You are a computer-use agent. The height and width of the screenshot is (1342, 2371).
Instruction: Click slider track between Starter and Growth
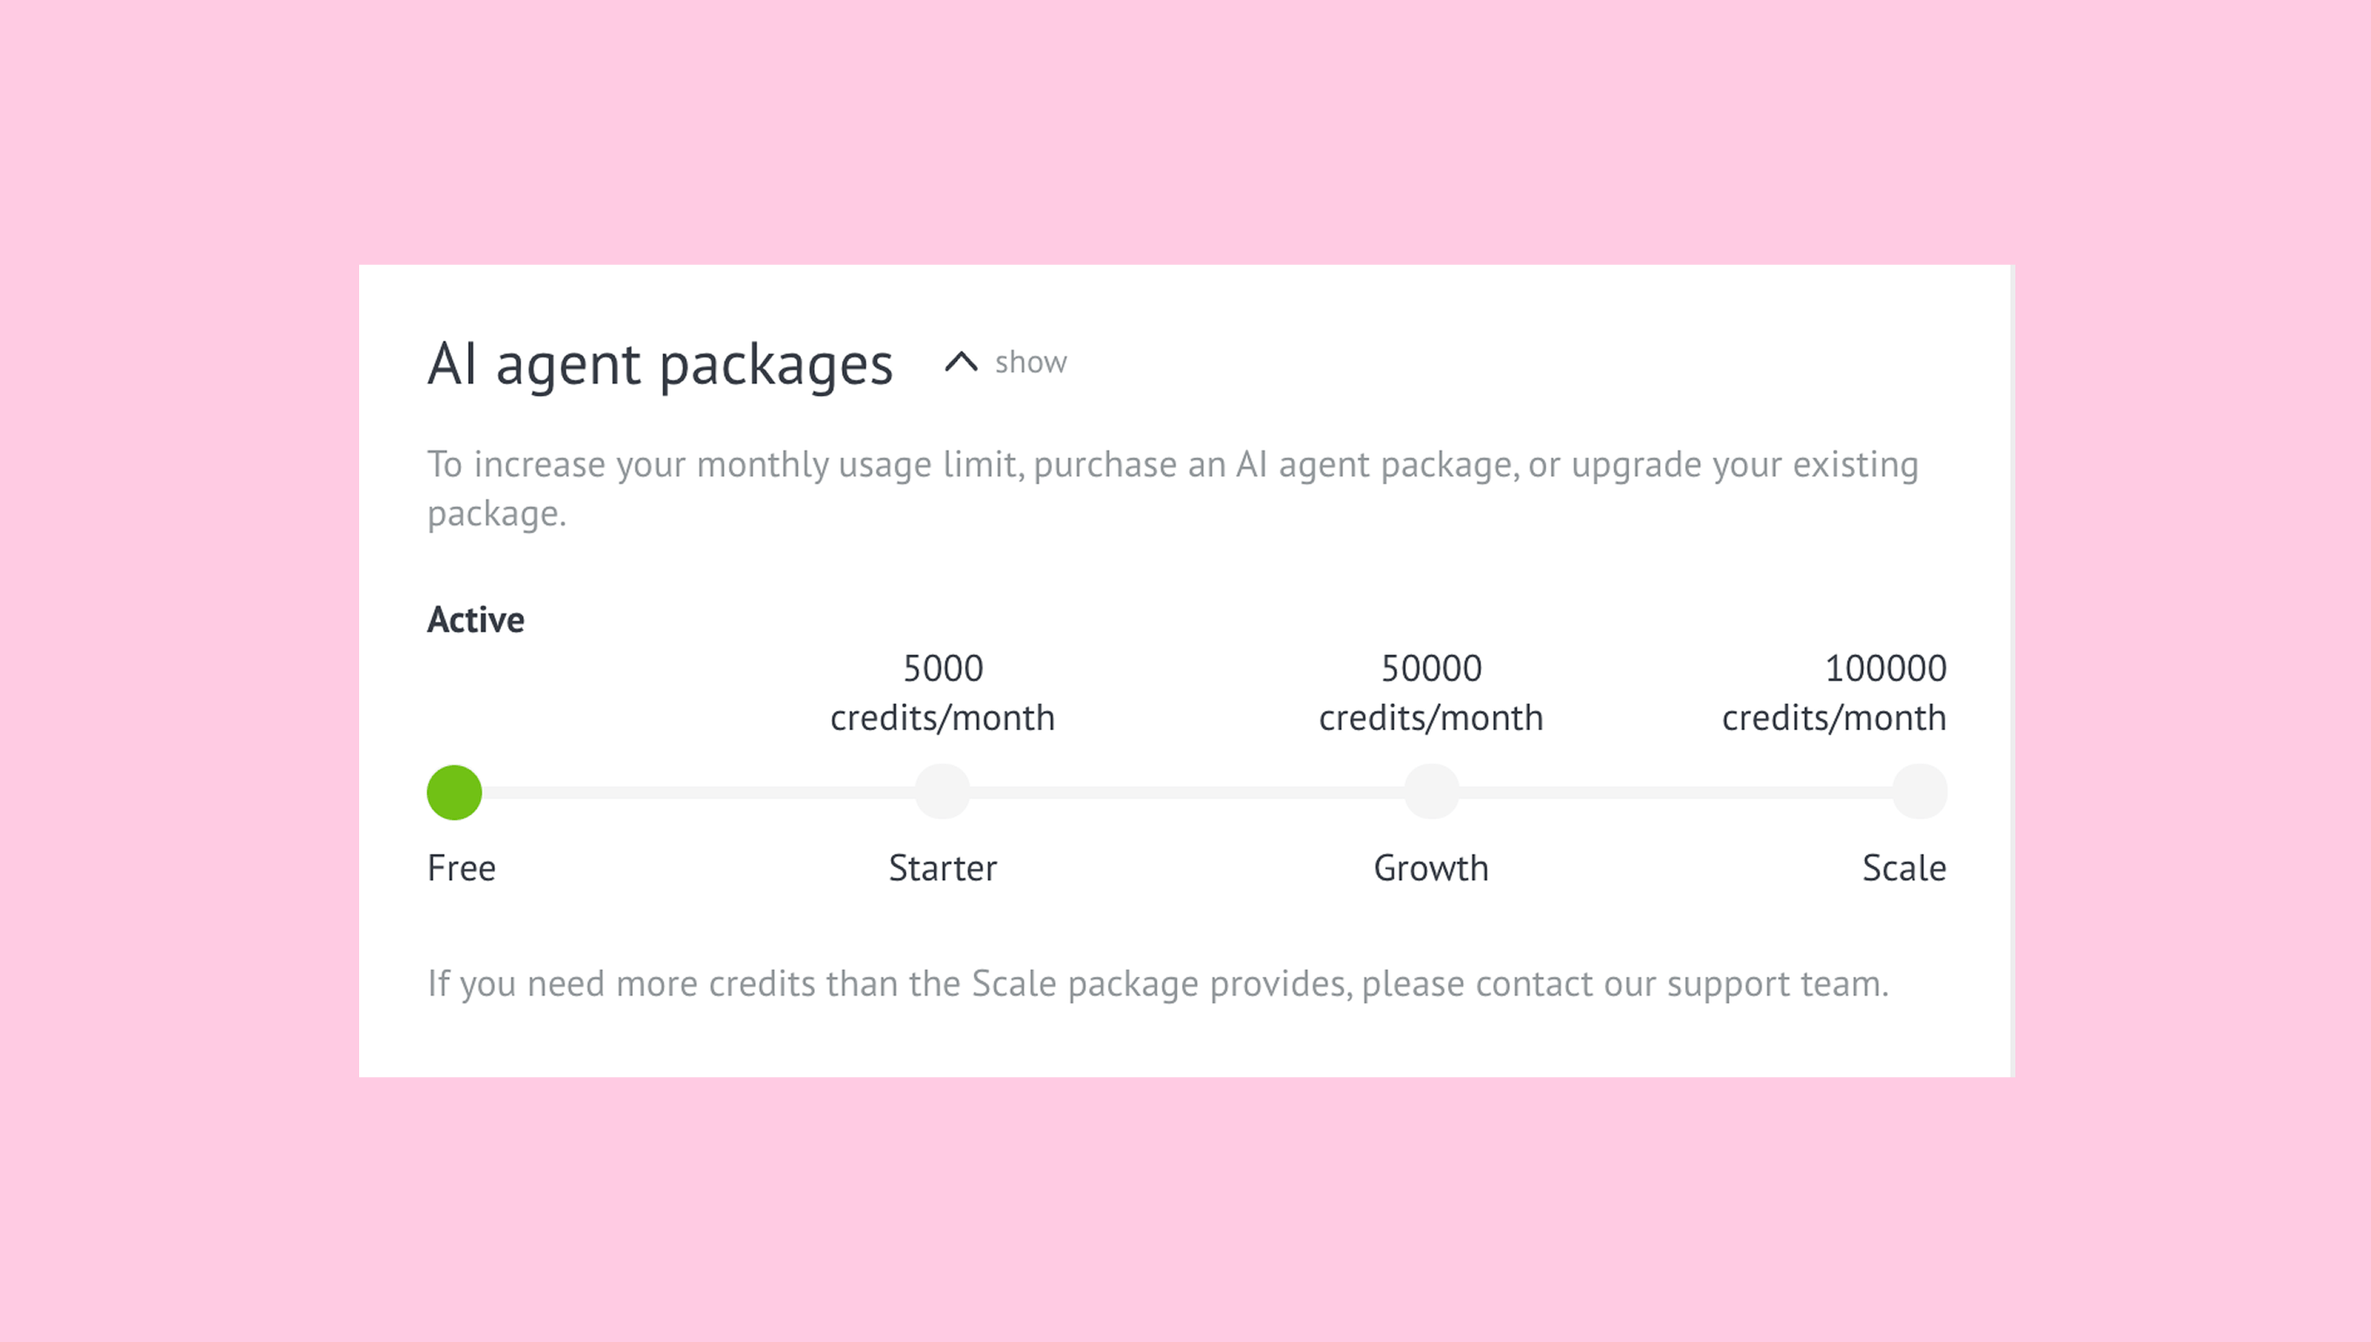coord(1186,793)
